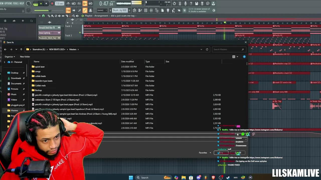Open the Mixer view icon
The height and width of the screenshot is (180, 321).
(x=151, y=10)
